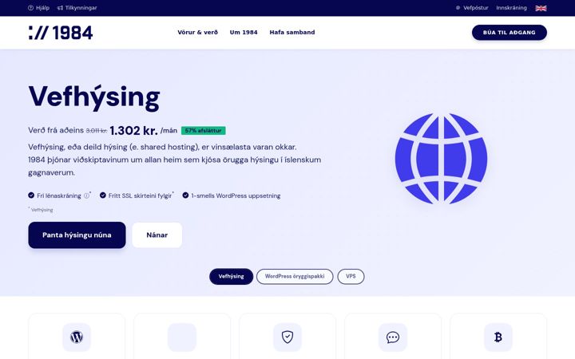Click Fri lénaskráning feature text
The image size is (575, 359).
pos(59,195)
